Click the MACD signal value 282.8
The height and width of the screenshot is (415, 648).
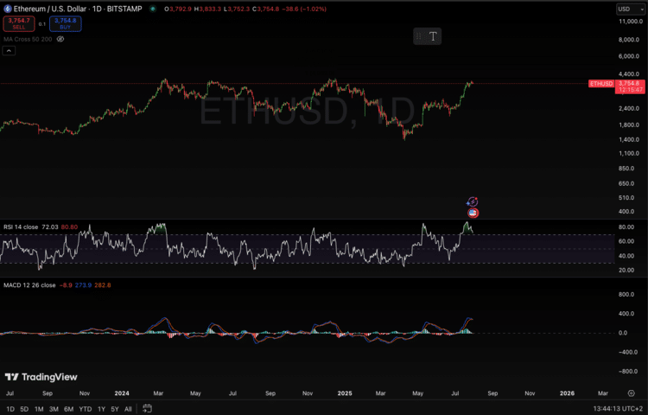[103, 285]
